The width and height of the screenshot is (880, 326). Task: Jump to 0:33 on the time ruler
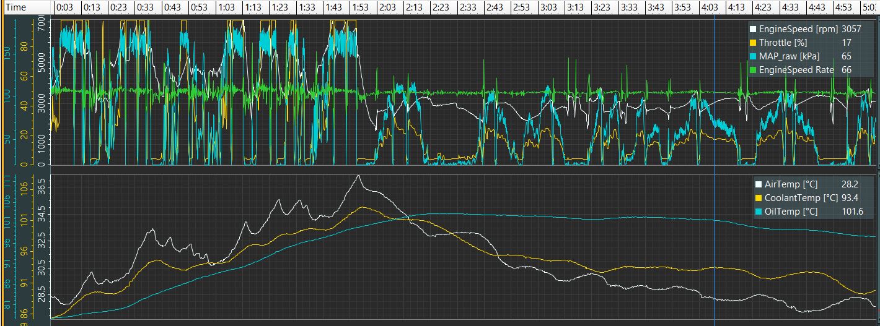[x=145, y=7]
